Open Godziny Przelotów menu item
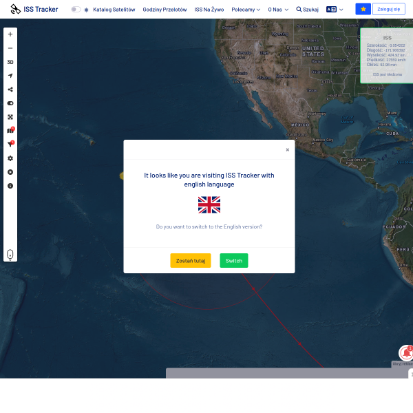The image size is (413, 413). 165,10
